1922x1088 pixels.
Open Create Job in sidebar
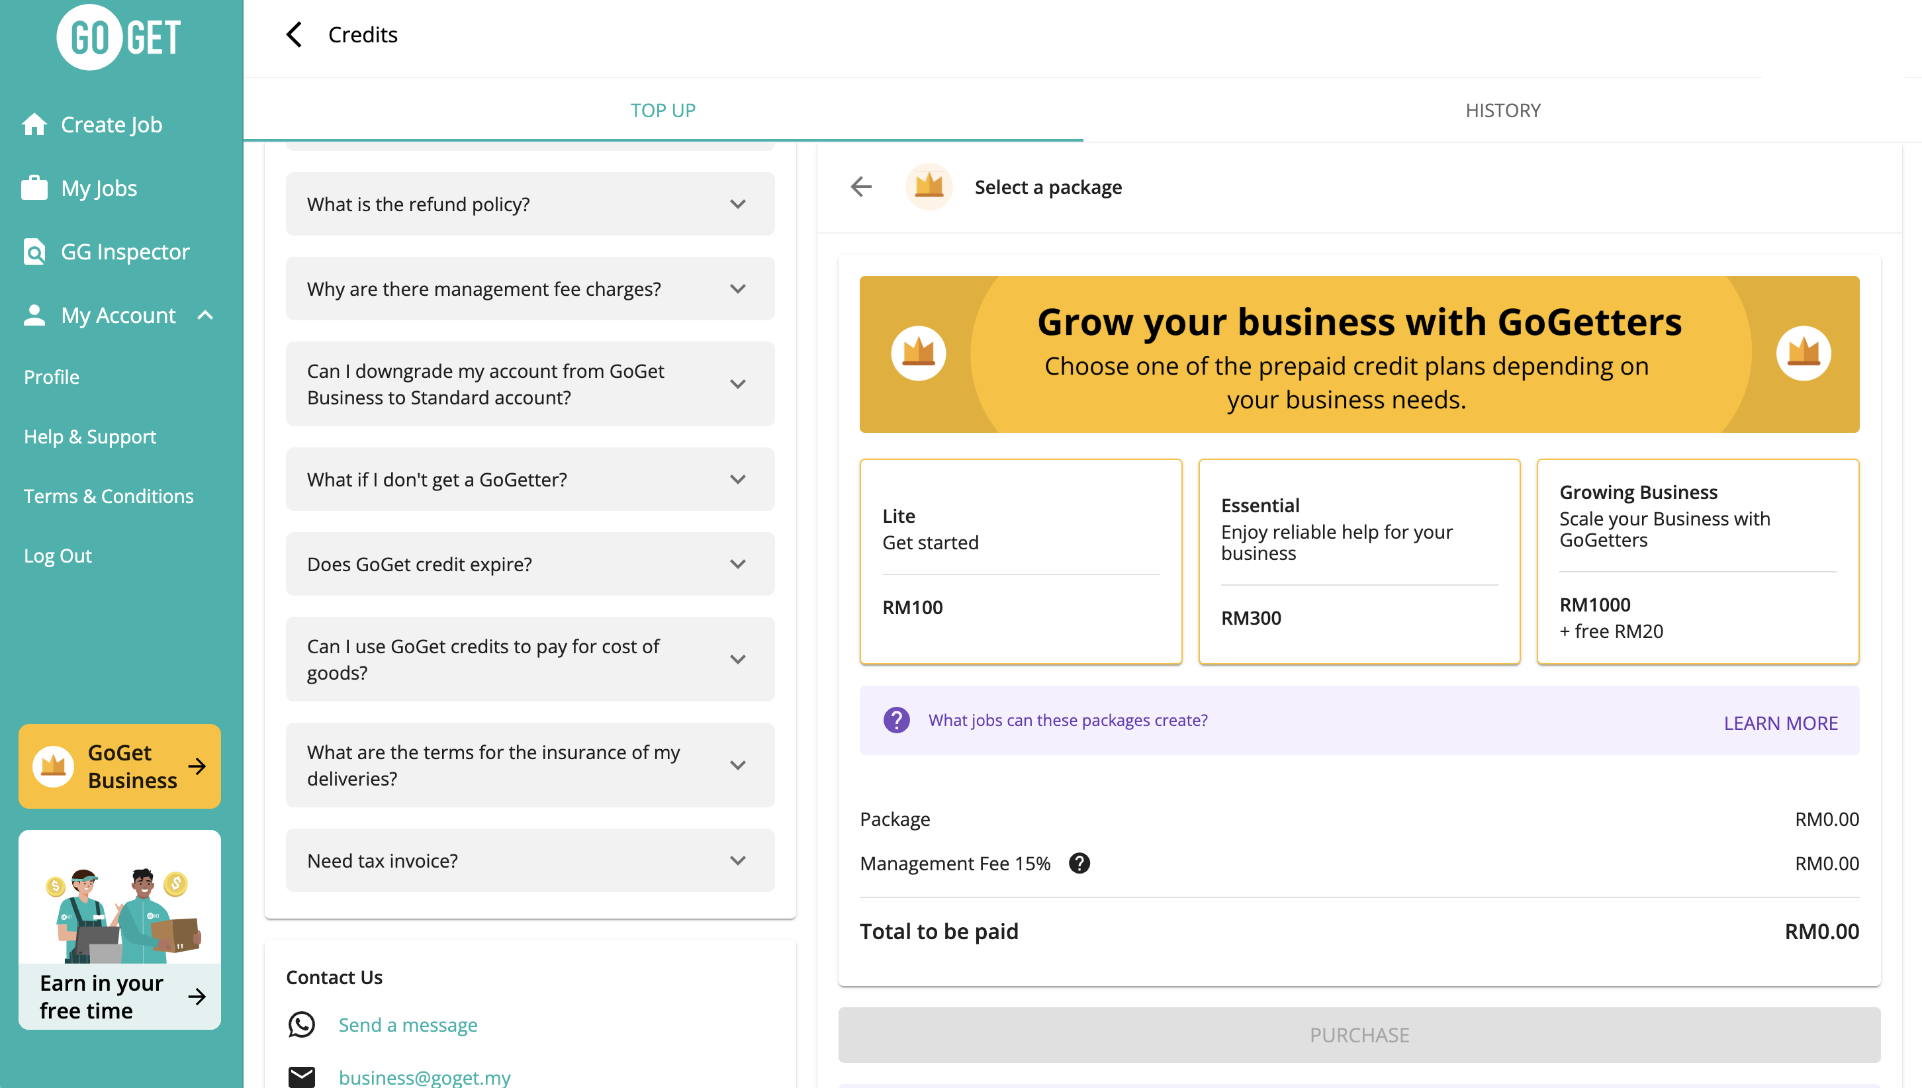[x=111, y=124]
